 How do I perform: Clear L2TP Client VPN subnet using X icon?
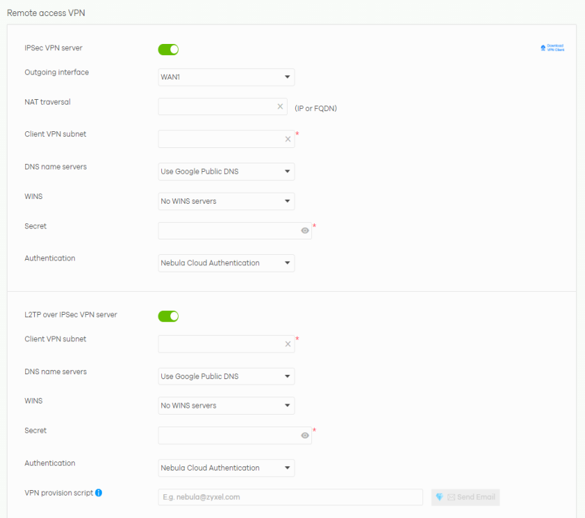point(287,344)
